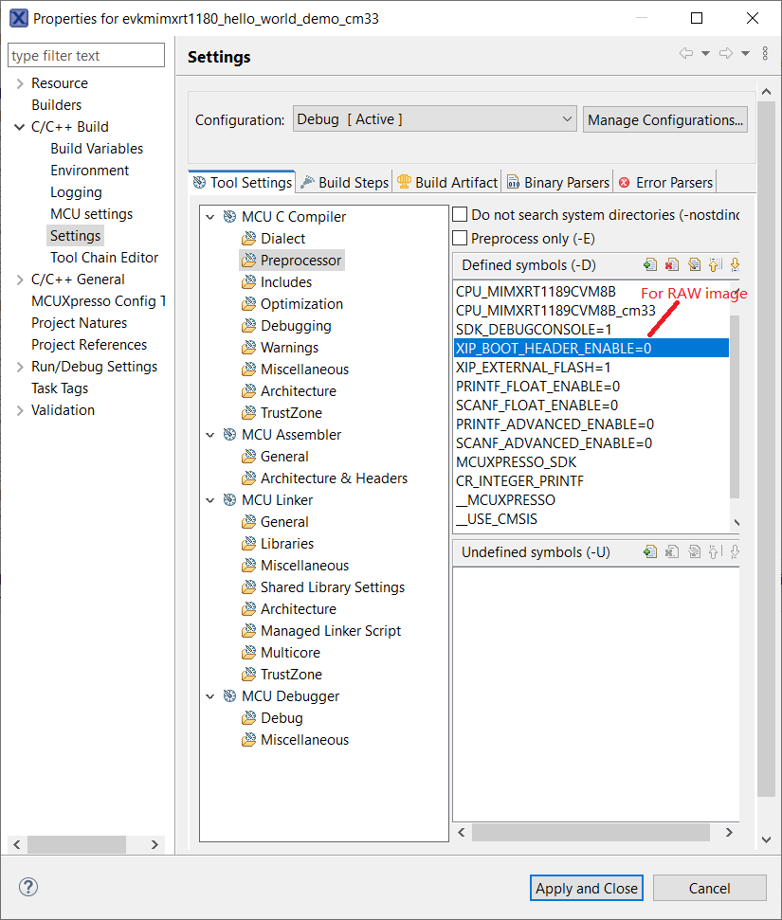Viewport: 782px width, 920px height.
Task: Click the Defined symbols horizontal scrollbar
Action: coord(590,832)
